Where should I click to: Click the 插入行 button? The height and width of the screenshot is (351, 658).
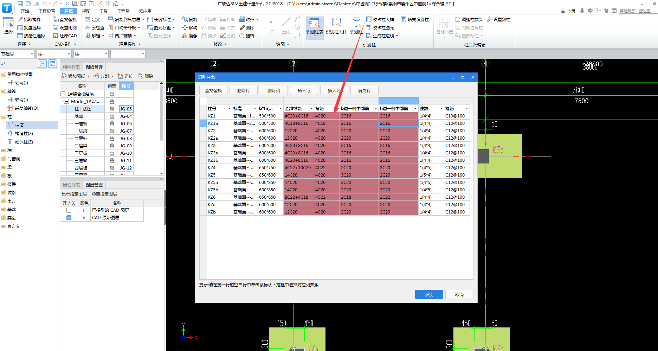click(x=304, y=91)
